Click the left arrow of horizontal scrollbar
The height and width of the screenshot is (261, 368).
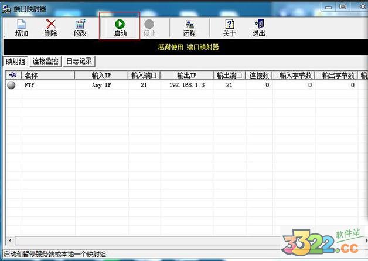tap(10, 240)
